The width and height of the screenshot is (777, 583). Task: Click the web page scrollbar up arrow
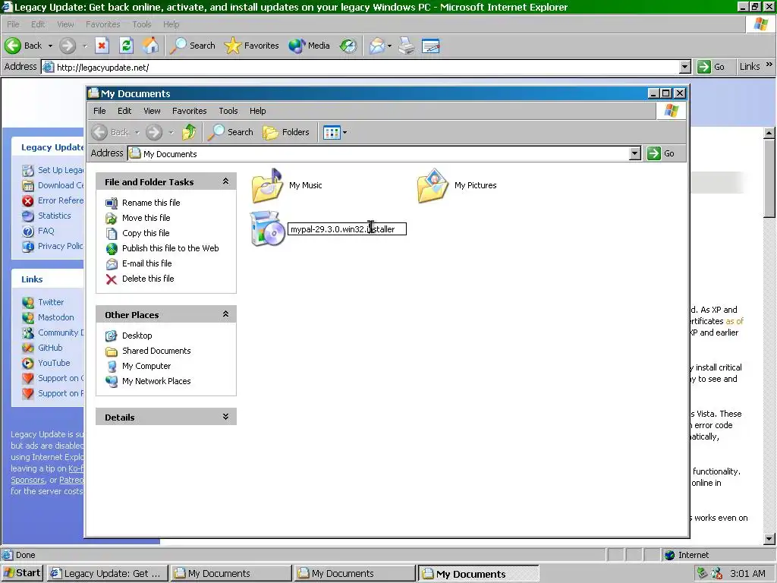769,133
